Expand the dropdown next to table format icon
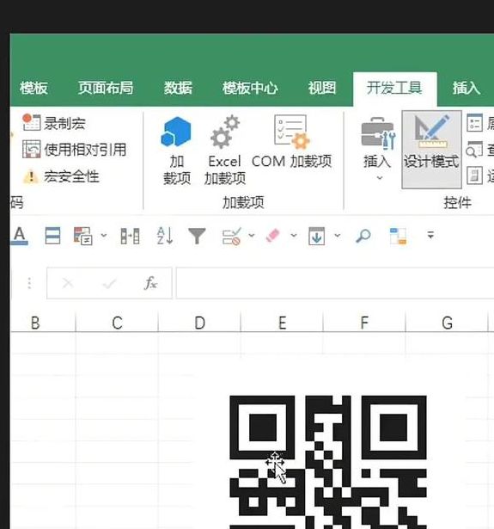Screen dimensions: 494x529 [104, 235]
